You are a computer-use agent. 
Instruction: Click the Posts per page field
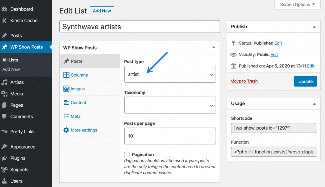(170, 136)
